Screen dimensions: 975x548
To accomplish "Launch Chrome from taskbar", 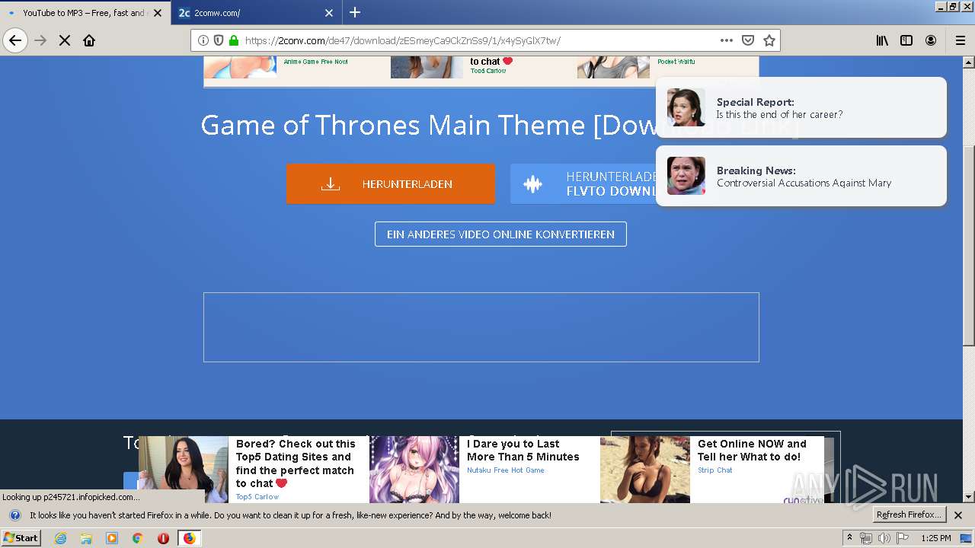I will tap(138, 538).
